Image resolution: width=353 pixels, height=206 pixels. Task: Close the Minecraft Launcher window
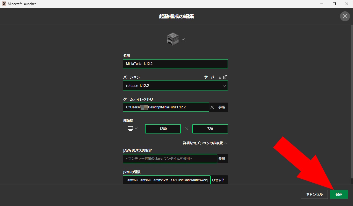tap(347, 4)
